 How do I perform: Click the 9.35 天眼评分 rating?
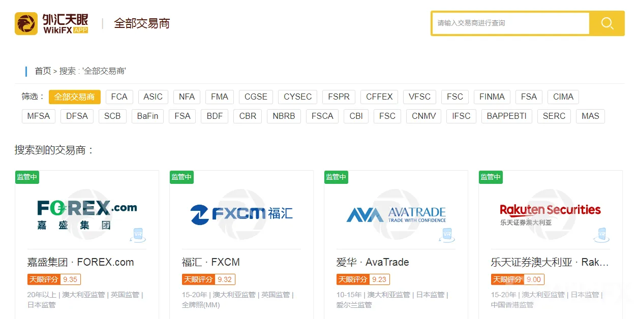tap(54, 279)
